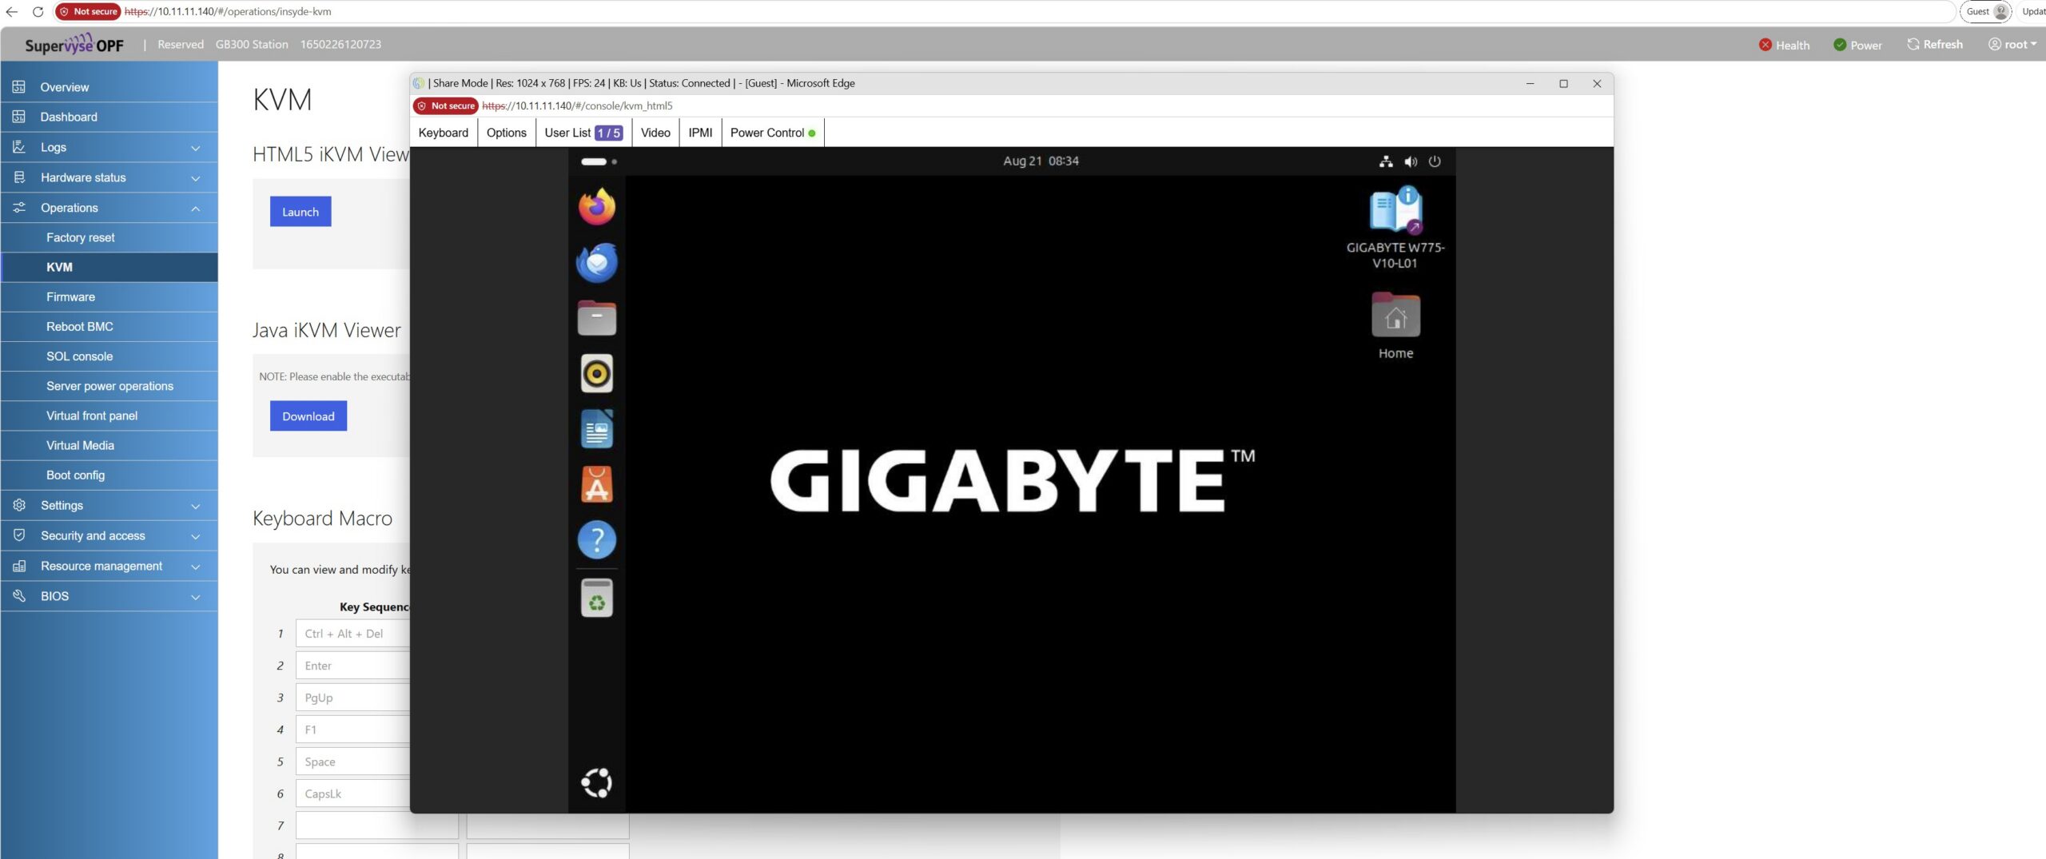Open the IPMI menu
The width and height of the screenshot is (2046, 859).
700,133
